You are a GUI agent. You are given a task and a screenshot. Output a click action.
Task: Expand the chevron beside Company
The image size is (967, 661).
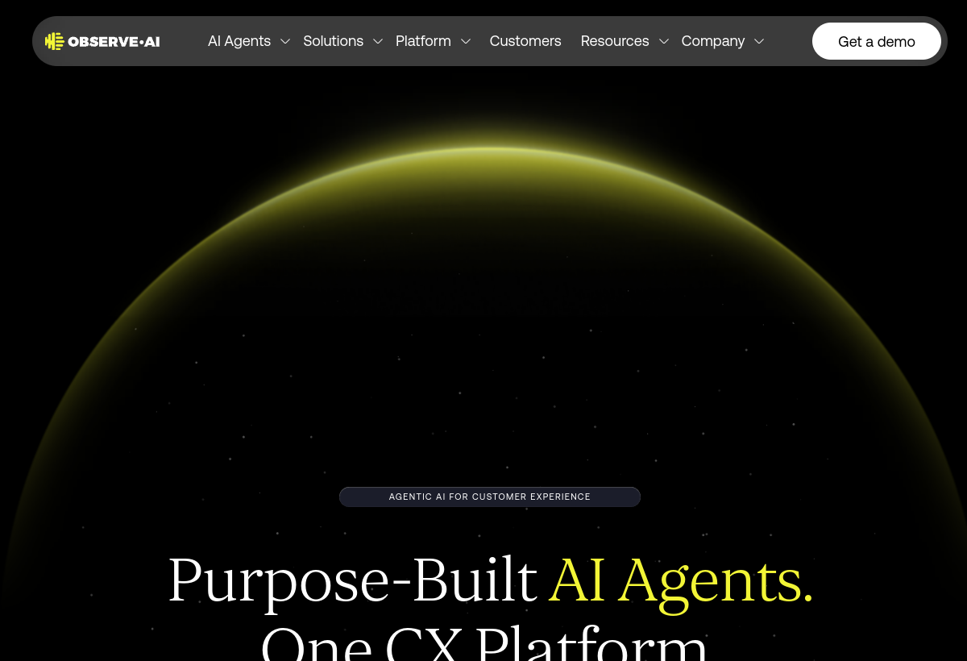pos(759,42)
